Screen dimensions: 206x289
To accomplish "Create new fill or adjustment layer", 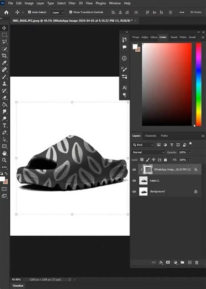I will pyautogui.click(x=175, y=262).
